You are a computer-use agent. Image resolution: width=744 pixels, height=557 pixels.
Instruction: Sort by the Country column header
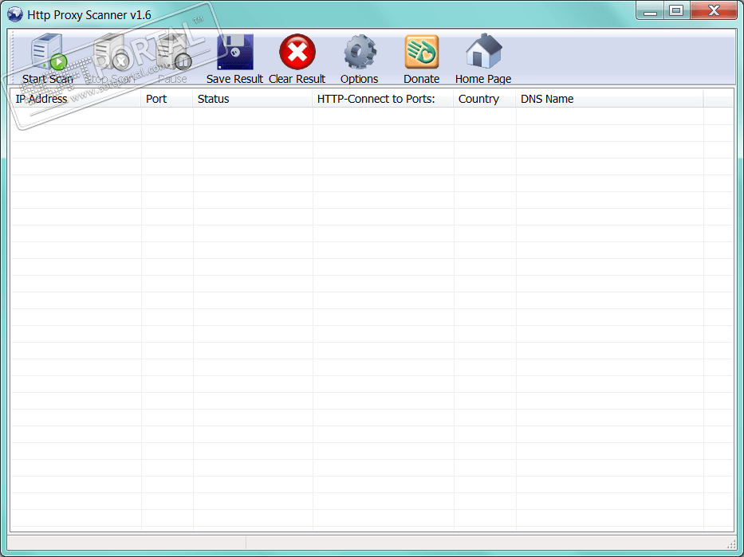[485, 99]
